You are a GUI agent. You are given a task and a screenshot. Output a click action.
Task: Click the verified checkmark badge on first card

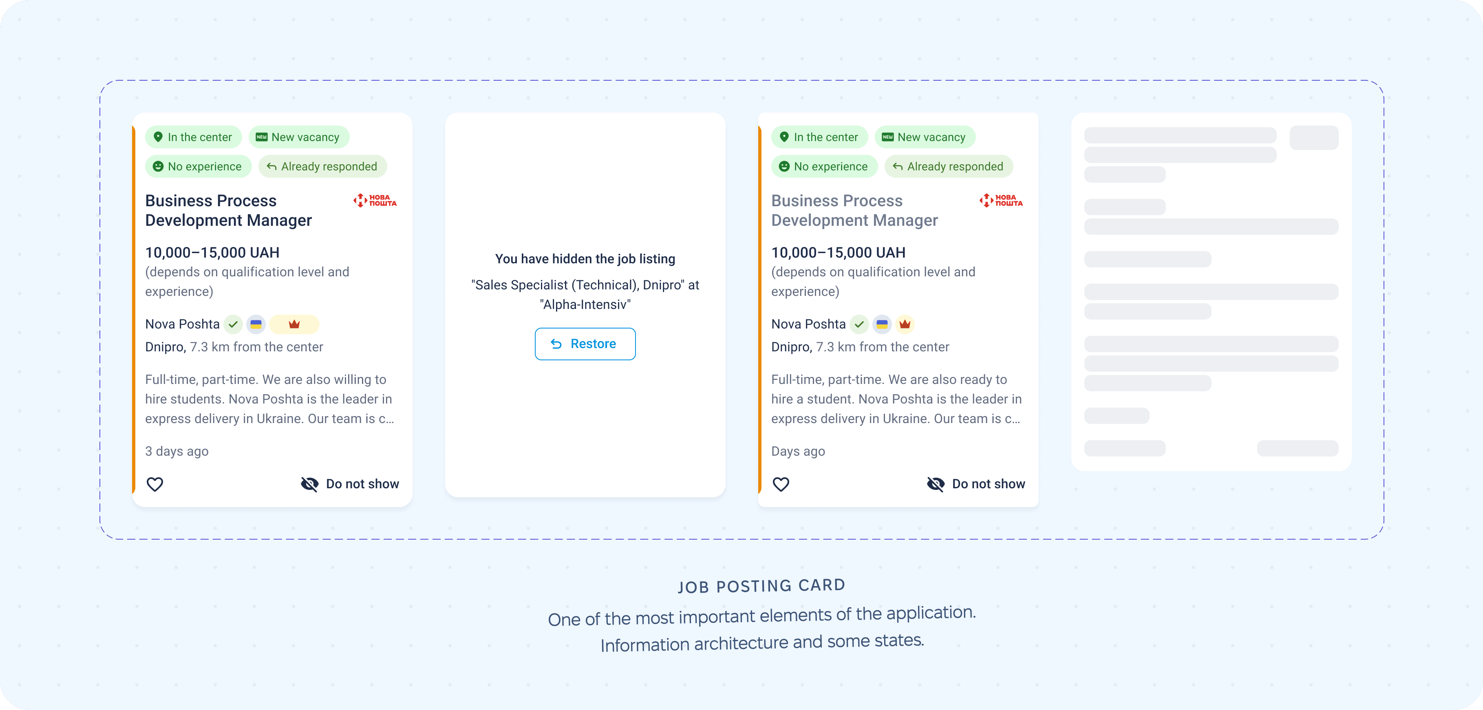tap(233, 324)
